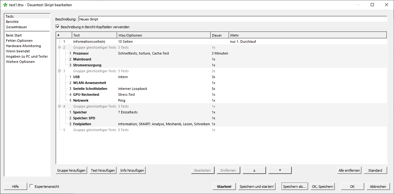Click Speichern als... button
The image size is (394, 194).
coord(294,187)
